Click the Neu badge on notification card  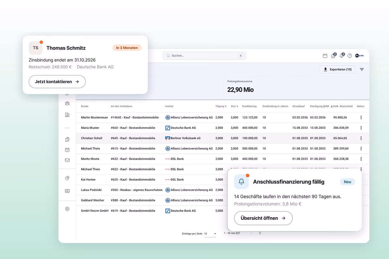348,182
